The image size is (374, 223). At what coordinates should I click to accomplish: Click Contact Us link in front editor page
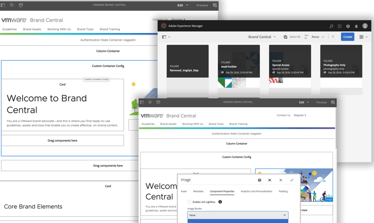pyautogui.click(x=283, y=115)
